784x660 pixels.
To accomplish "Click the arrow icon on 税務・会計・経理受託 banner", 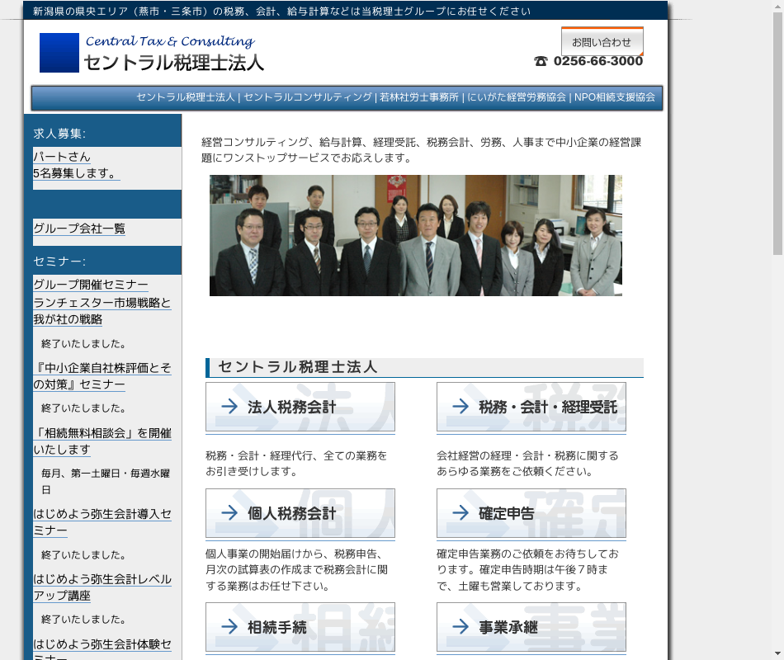I will (x=460, y=407).
